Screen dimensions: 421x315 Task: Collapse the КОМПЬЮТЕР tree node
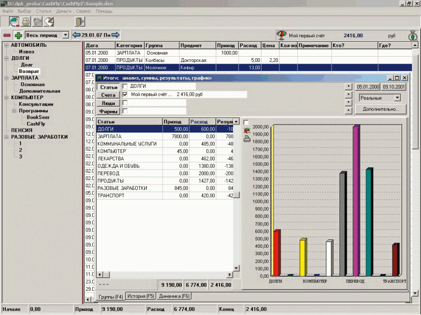click(6, 98)
